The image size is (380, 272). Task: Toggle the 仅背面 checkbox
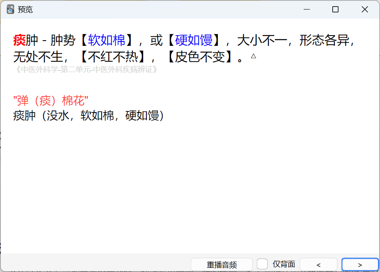[x=262, y=264]
